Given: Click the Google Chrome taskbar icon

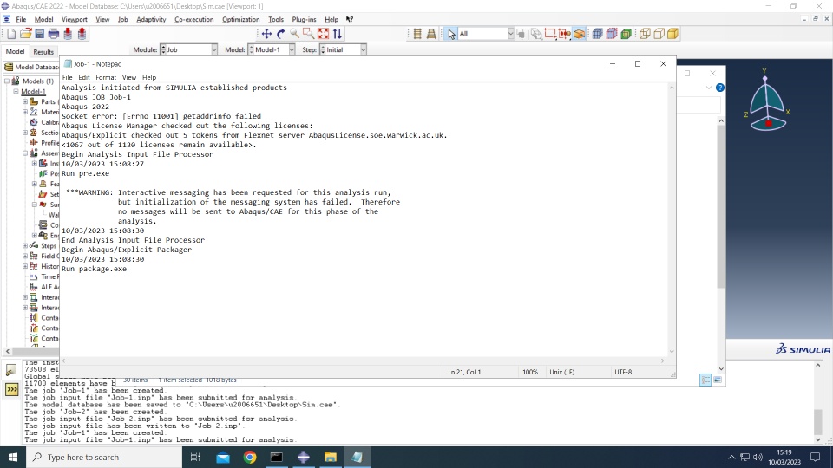Looking at the screenshot, I should (x=250, y=457).
